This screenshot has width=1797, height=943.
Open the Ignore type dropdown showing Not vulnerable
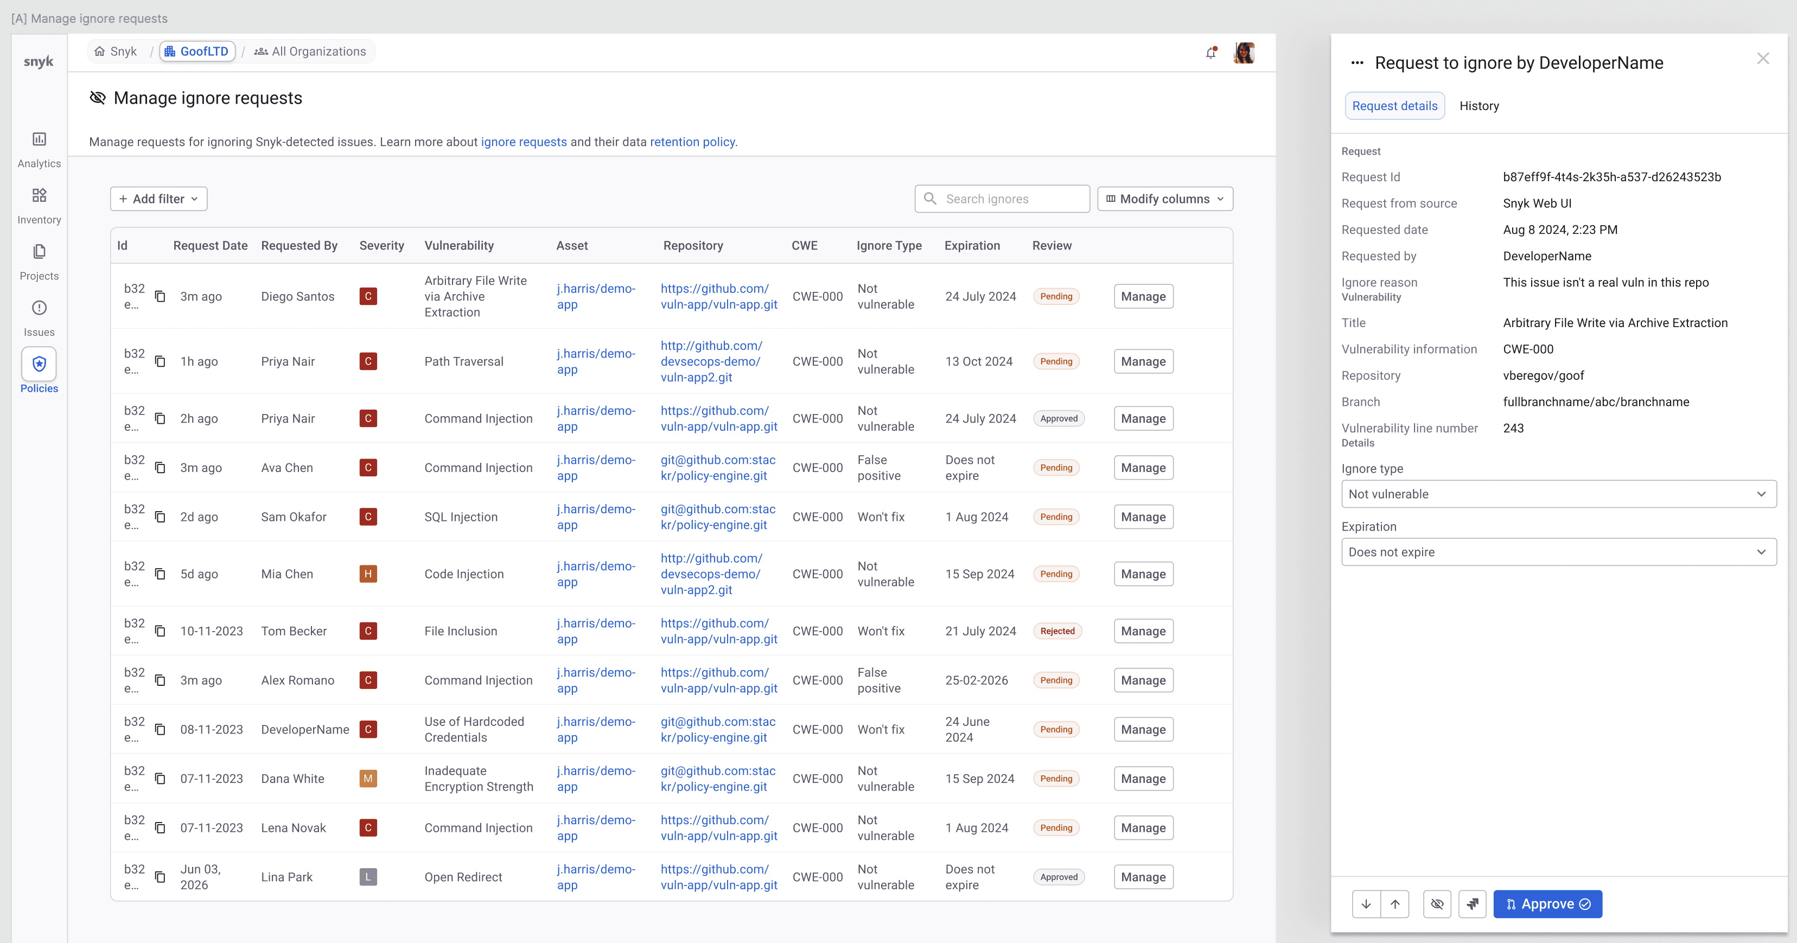pos(1558,494)
